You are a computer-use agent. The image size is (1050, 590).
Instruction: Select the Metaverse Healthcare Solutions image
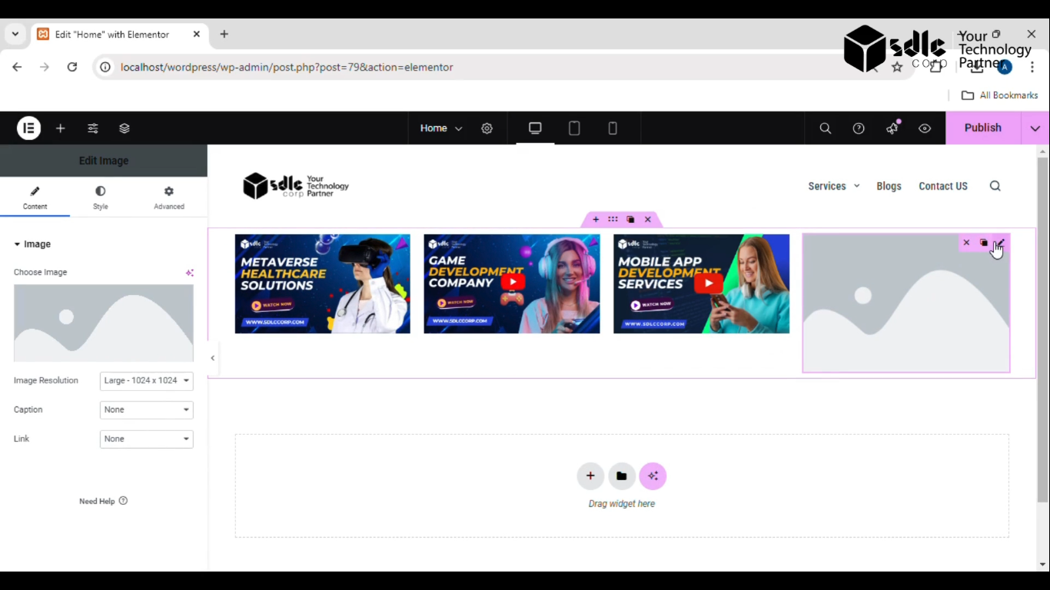click(323, 284)
